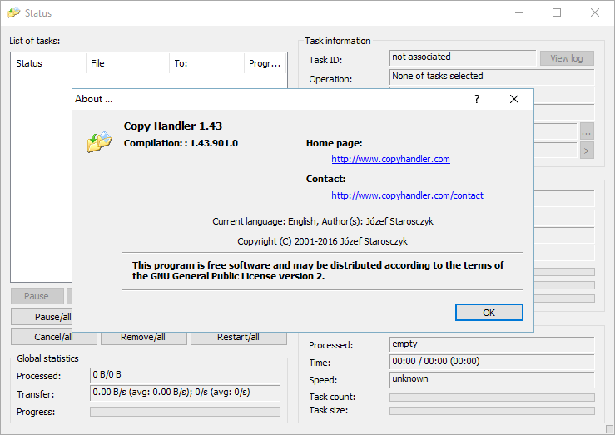Image resolution: width=615 pixels, height=435 pixels.
Task: Click the Home page: label
Action: tap(335, 143)
